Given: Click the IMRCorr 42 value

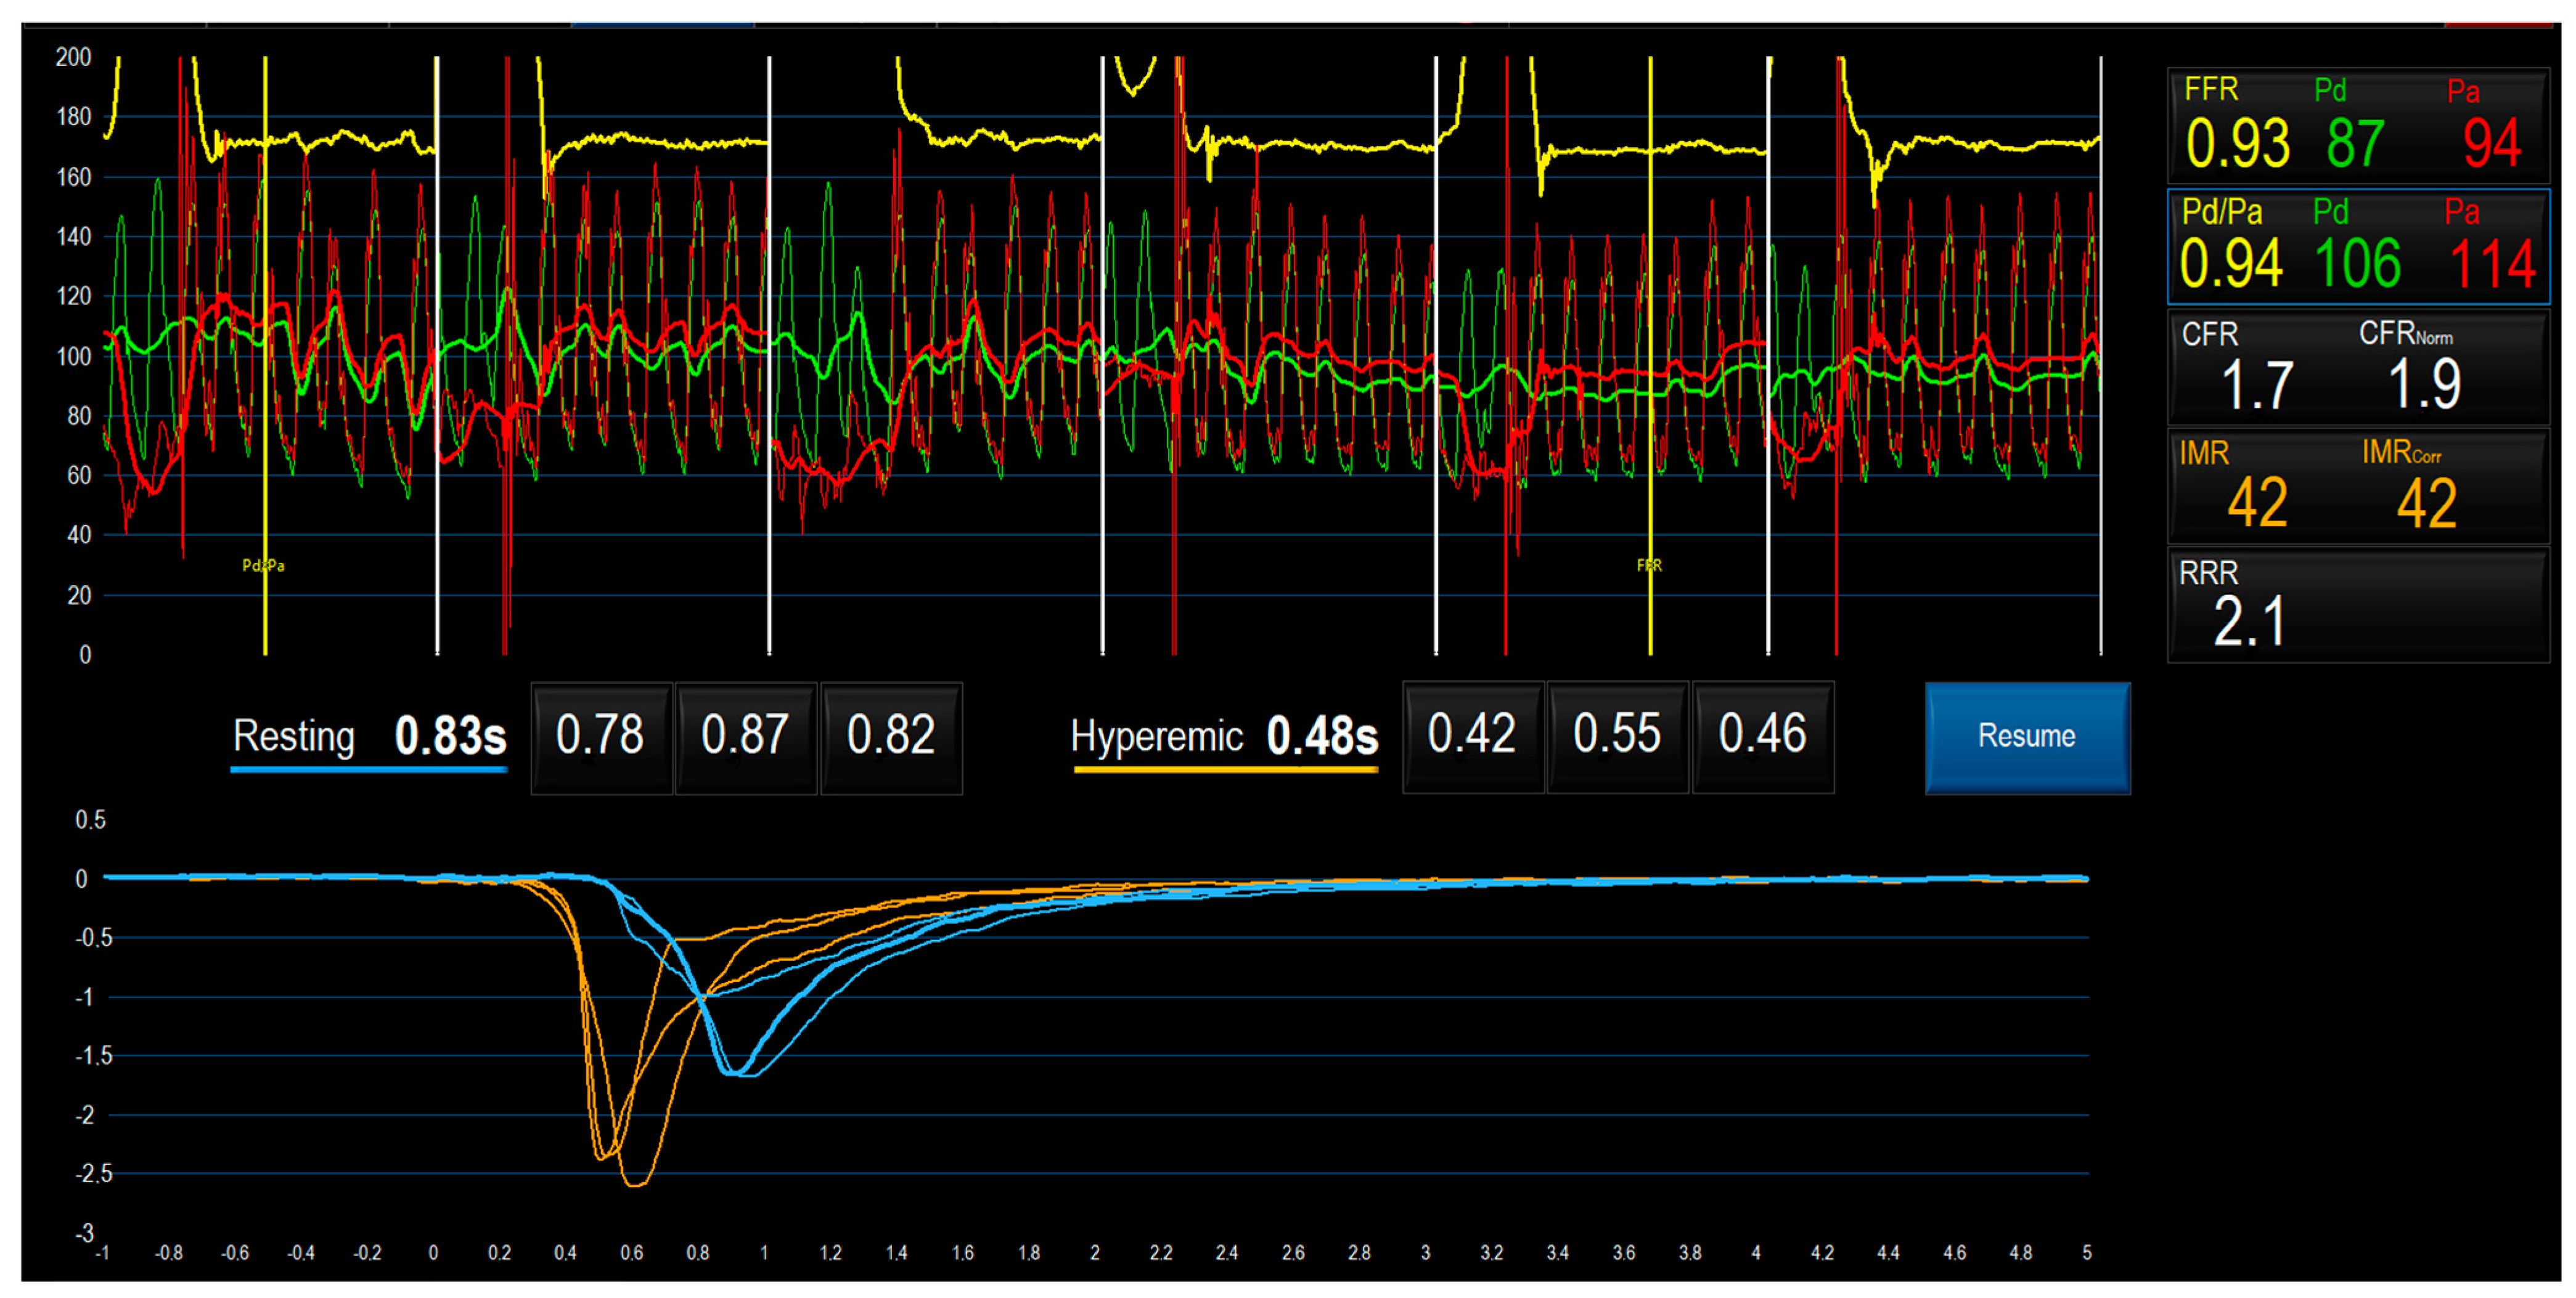Looking at the screenshot, I should (x=2426, y=503).
